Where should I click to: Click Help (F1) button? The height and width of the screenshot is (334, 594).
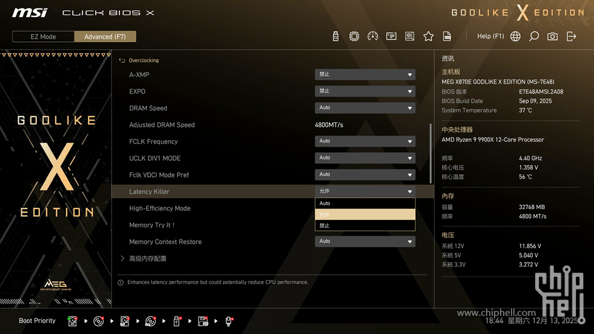click(490, 36)
